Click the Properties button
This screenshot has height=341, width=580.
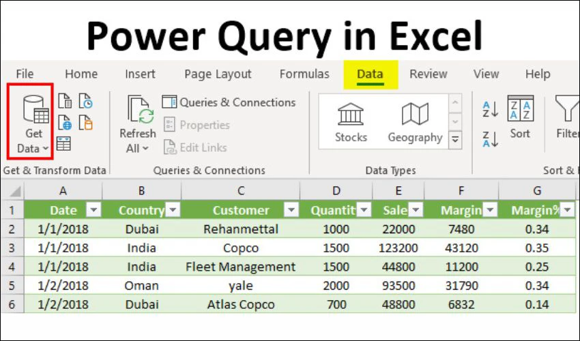point(197,125)
